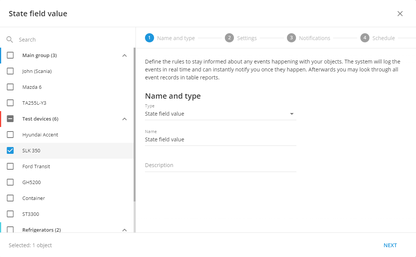This screenshot has height=257, width=416.
Task: Enable the TA255L-Y3 checkbox
Action: click(10, 103)
